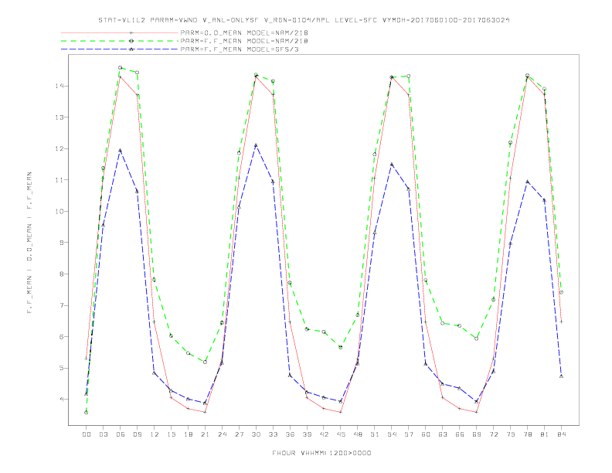Select blue legend entry PARM=F.F_MEAN MODEL=GFS/3
Viewport: 612px width, 473px height.
point(240,49)
